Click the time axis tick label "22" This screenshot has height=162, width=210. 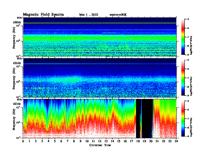163,141
